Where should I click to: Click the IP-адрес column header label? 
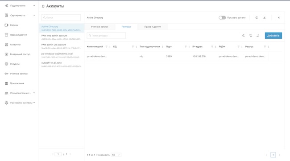197,47
